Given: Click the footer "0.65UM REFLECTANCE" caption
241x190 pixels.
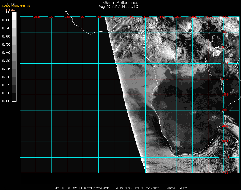Looking at the screenshot, I should [89, 188].
